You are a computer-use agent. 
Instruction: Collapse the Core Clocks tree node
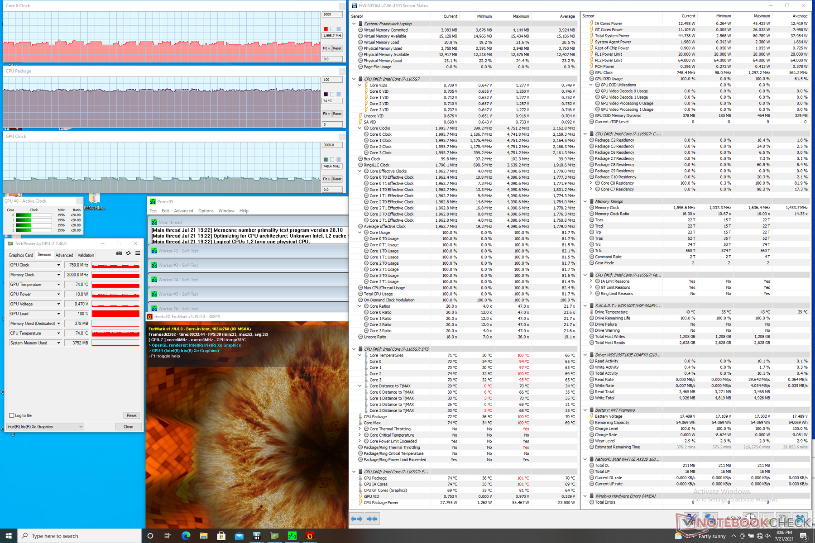click(x=360, y=128)
